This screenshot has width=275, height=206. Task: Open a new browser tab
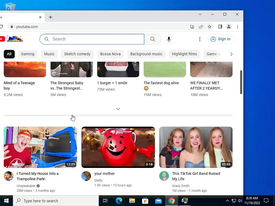tap(50, 17)
